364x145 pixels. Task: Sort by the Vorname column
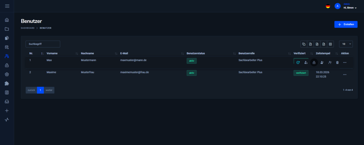77,54
